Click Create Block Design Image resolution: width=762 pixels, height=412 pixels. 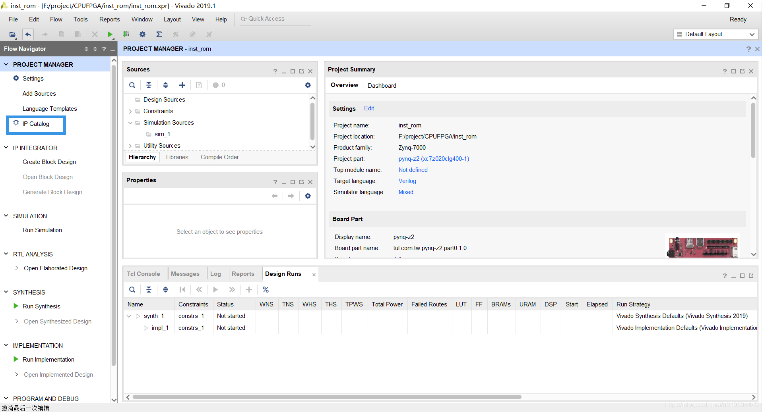pyautogui.click(x=49, y=162)
